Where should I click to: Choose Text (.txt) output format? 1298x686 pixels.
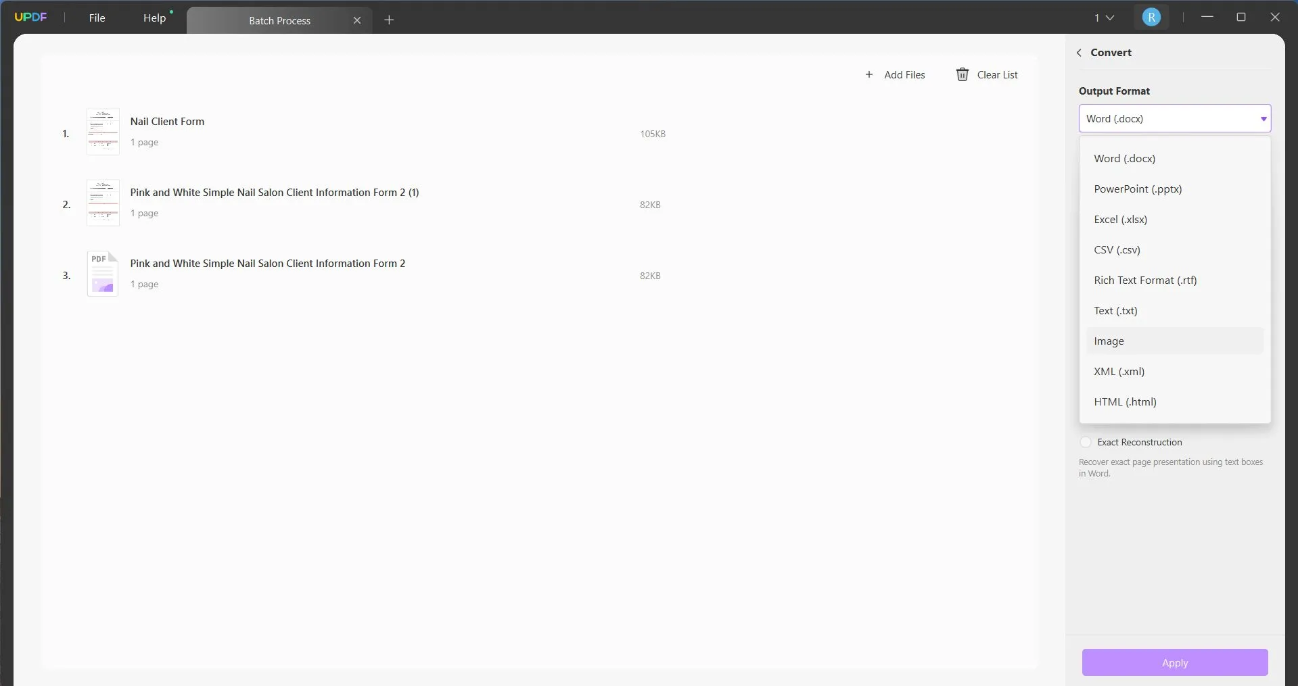coord(1175,311)
